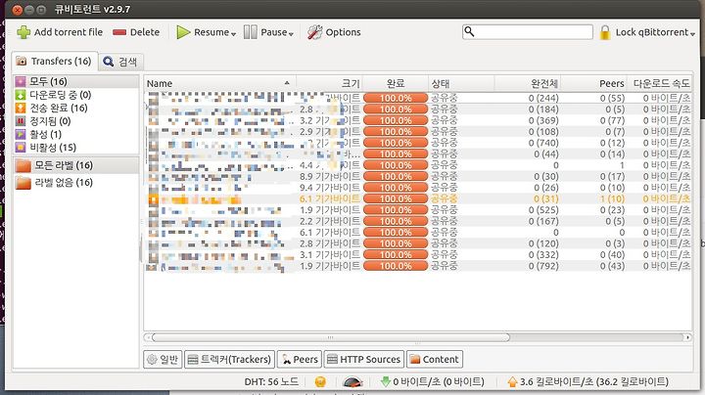Click the Name column sort arrow
Screen dimensions: 705x395
pos(287,83)
